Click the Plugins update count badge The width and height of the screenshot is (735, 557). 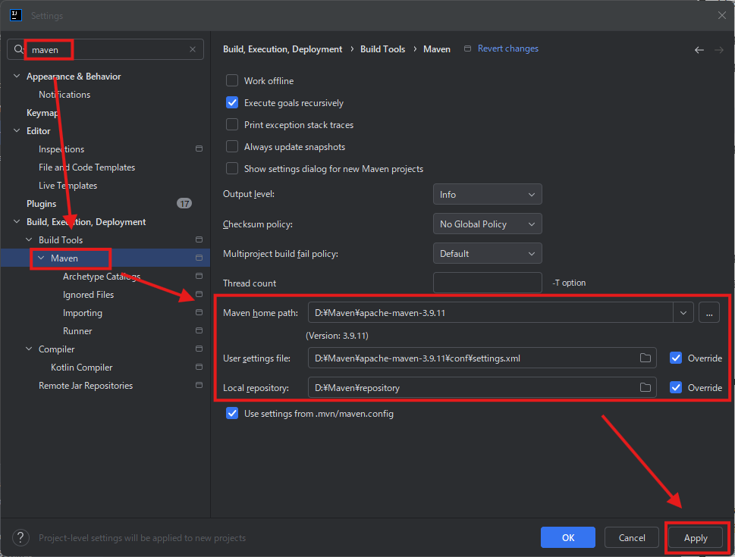(184, 203)
